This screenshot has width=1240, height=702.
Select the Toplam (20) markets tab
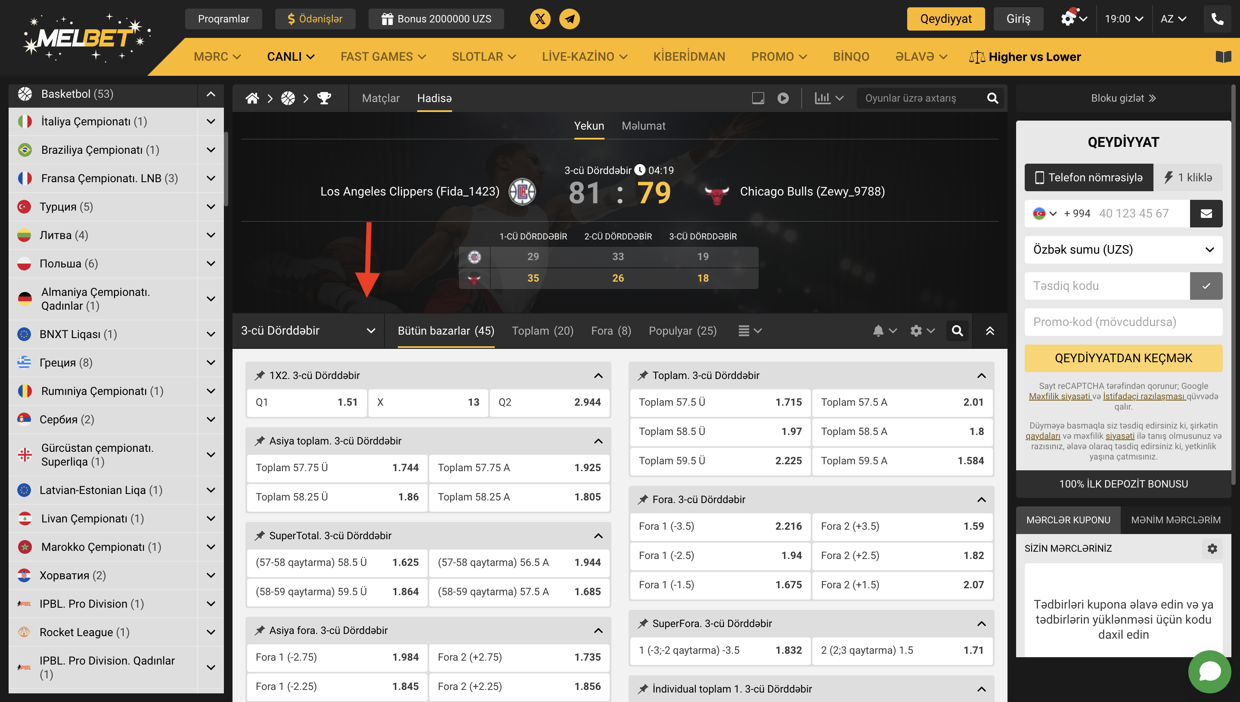coord(542,331)
